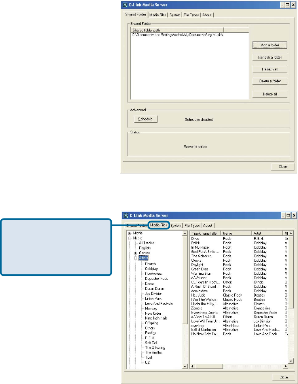Close the upper Media Server window via Close button
The width and height of the screenshot is (298, 384).
point(283,167)
